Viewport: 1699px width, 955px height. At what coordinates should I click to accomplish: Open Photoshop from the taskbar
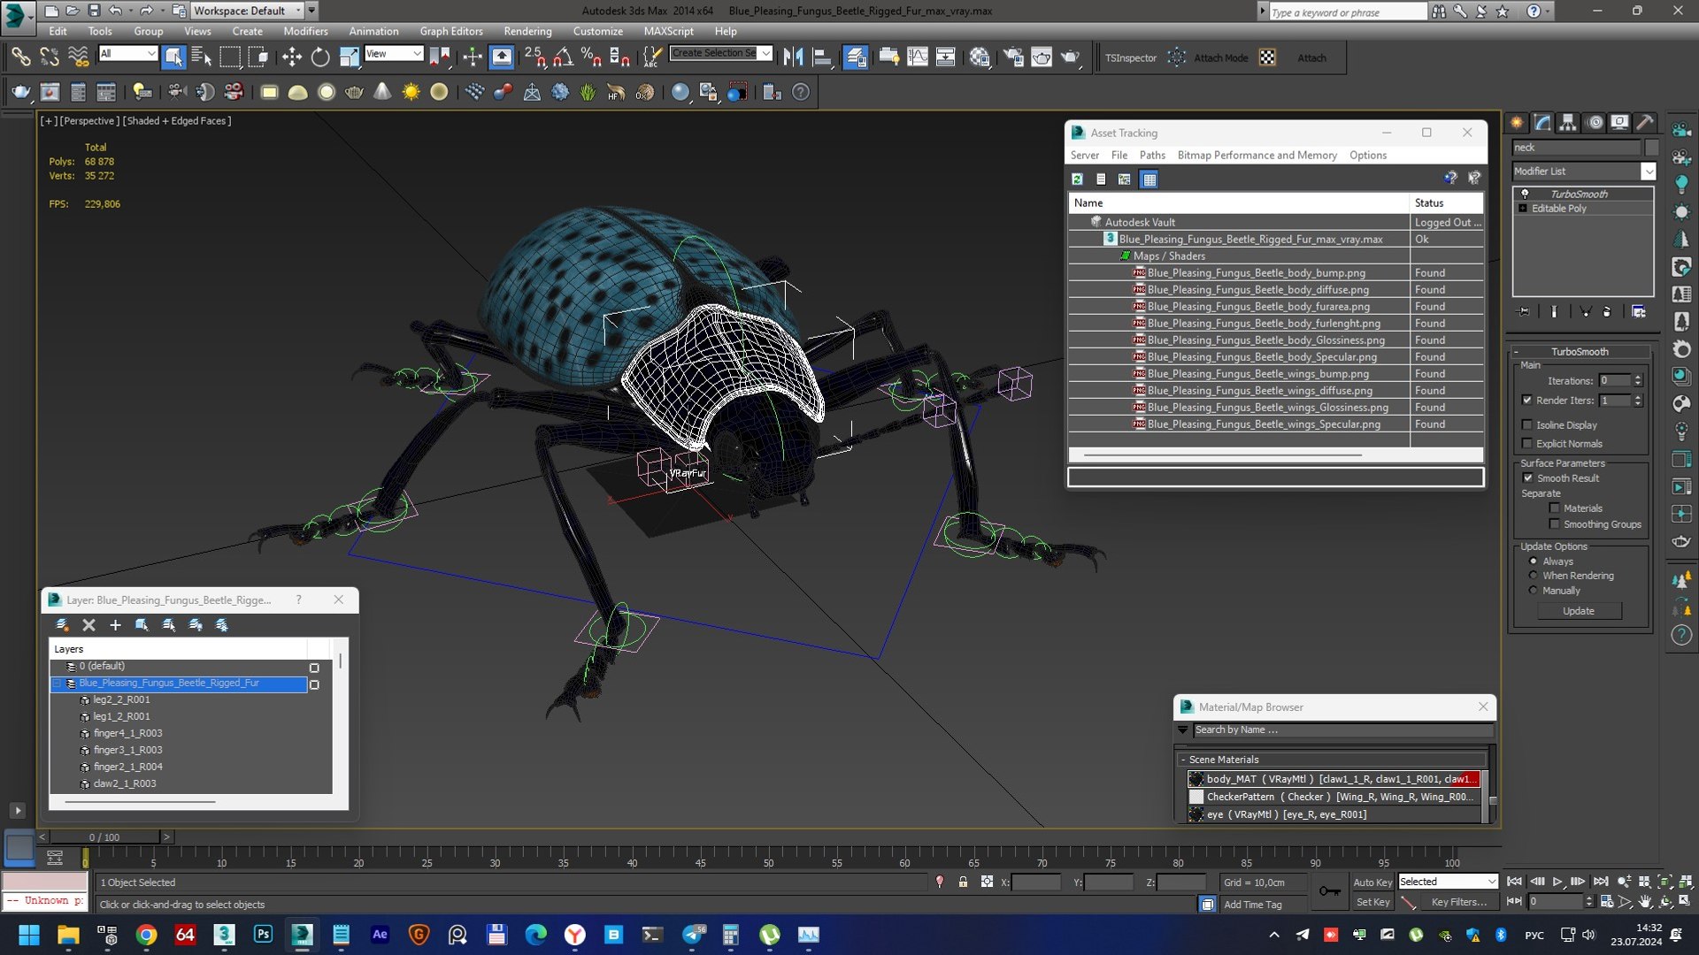coord(263,934)
